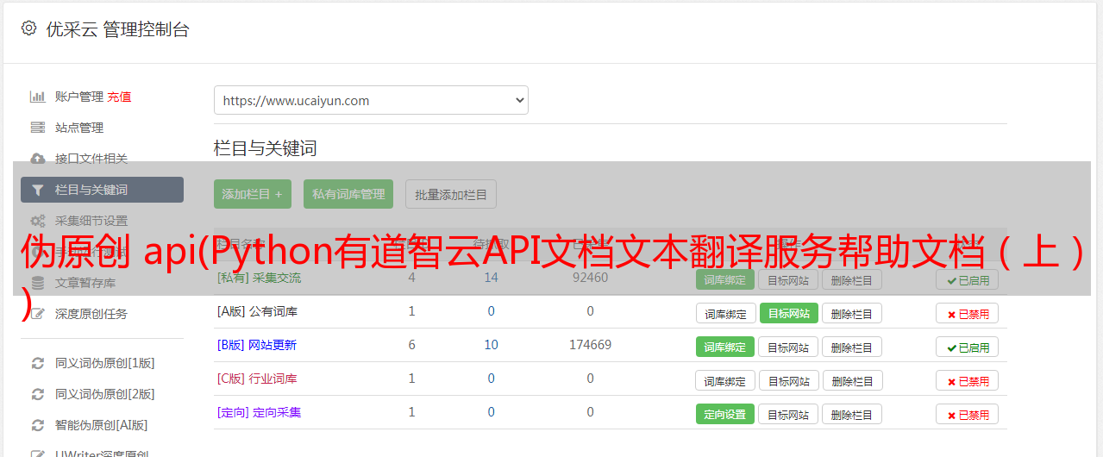Image resolution: width=1103 pixels, height=457 pixels.
Task: Click the bar chart icon for 账户管理
Action: pos(38,97)
